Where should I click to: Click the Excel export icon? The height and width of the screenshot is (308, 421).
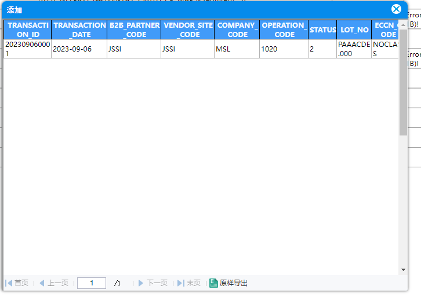(213, 283)
